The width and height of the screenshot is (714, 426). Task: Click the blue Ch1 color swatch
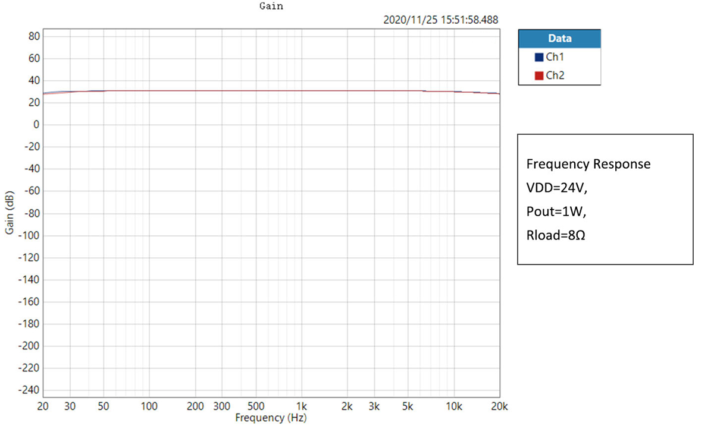(539, 58)
